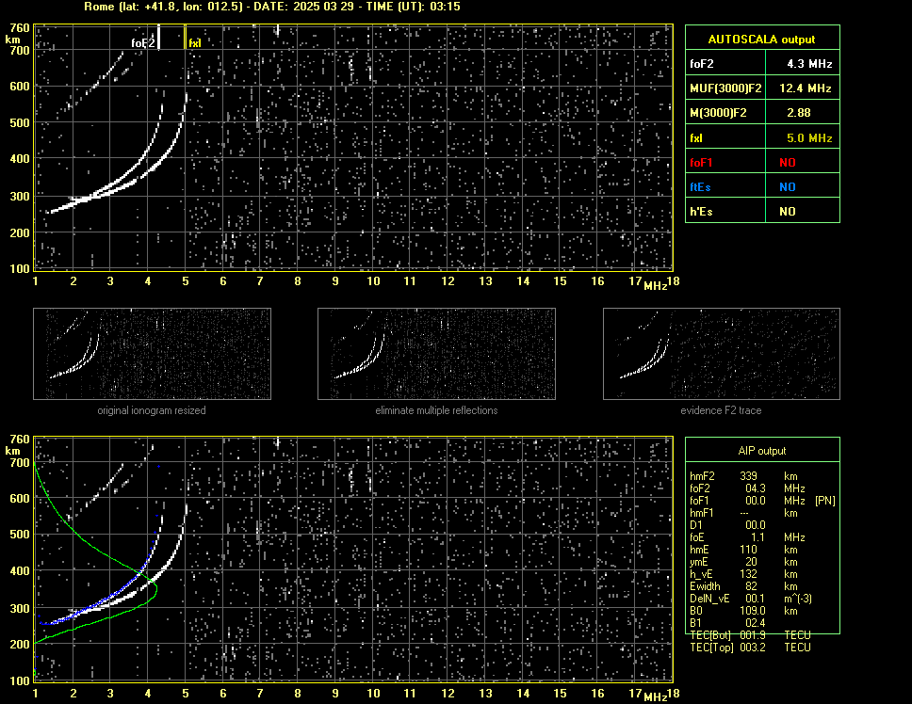
Task: Click the foE 1.1 MHz row
Action: pos(747,536)
